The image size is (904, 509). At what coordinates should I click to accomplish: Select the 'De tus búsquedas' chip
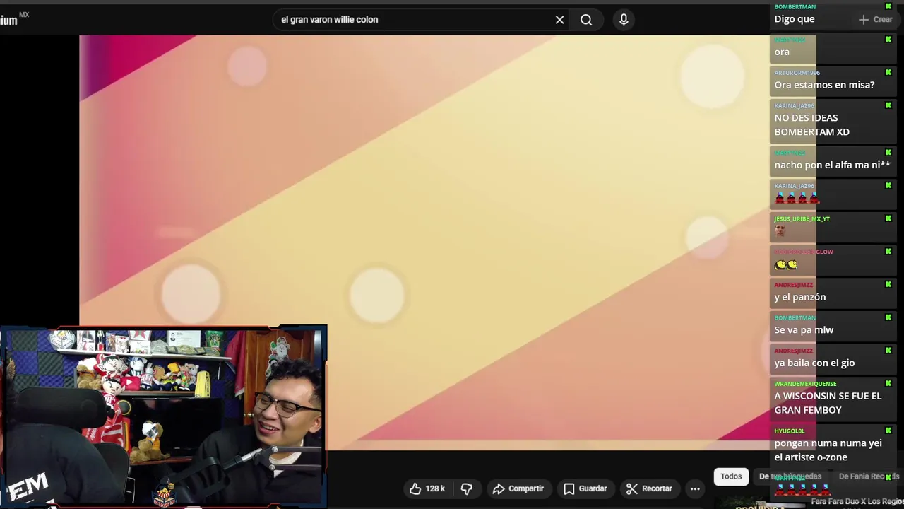click(x=790, y=476)
